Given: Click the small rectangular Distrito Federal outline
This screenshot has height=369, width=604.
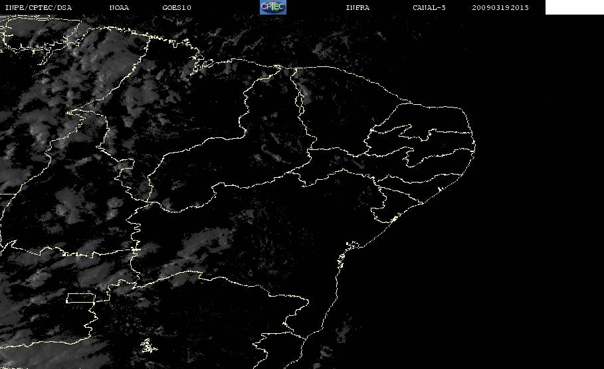Looking at the screenshot, I should pyautogui.click(x=80, y=298).
